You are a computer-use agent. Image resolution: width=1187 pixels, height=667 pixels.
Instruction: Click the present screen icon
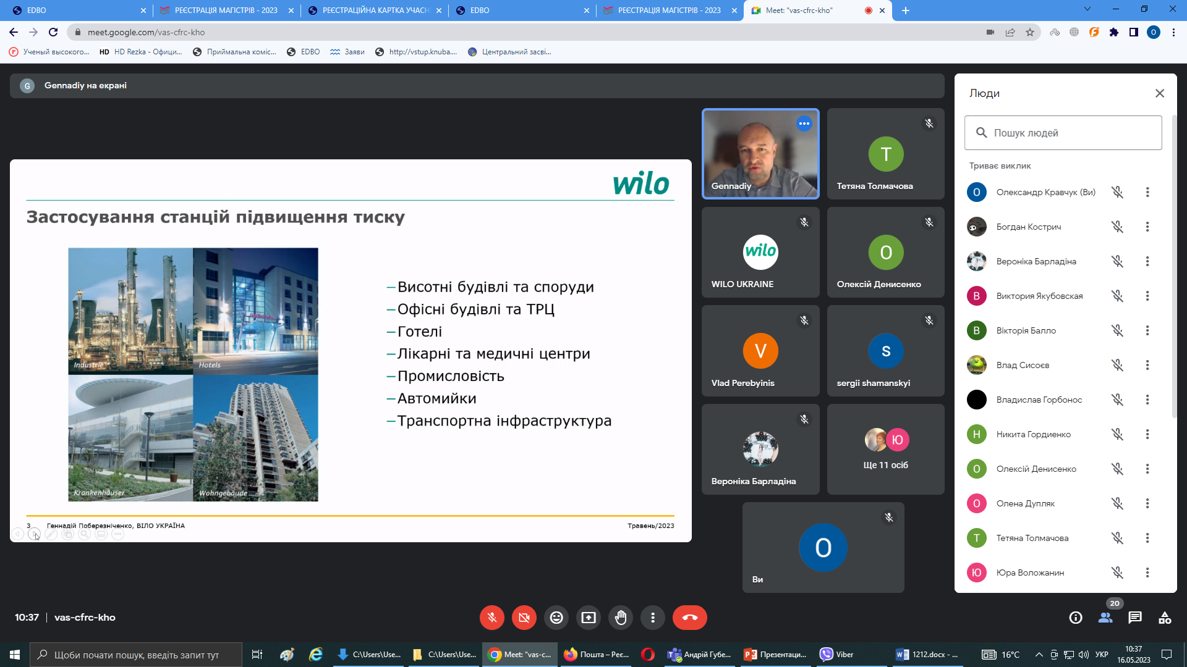coord(589,618)
